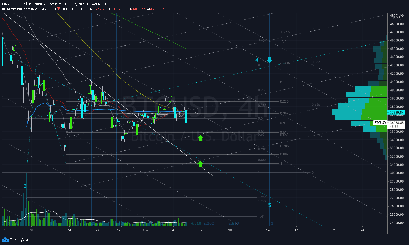Select the cyan 37320.84 price tag

tap(396, 112)
